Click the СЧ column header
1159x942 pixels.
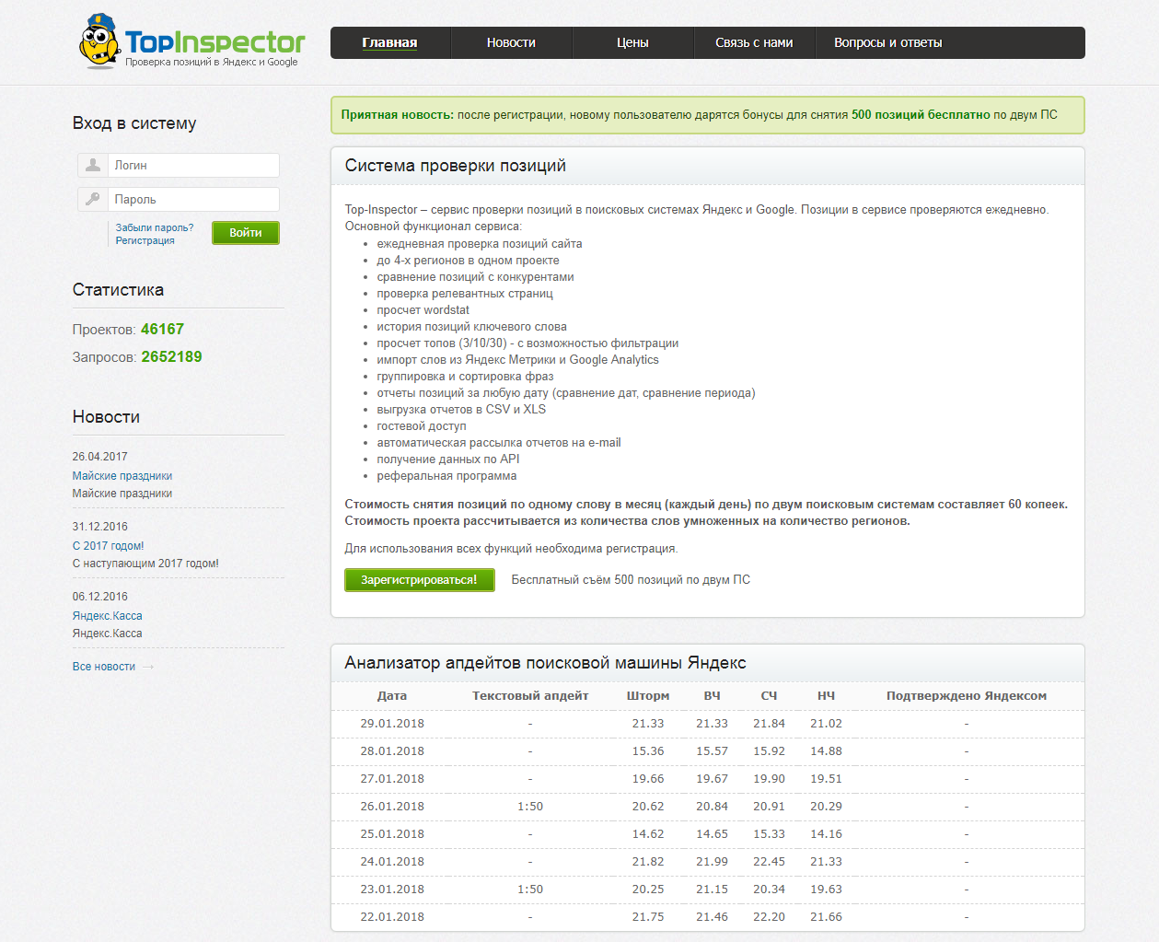coord(769,696)
